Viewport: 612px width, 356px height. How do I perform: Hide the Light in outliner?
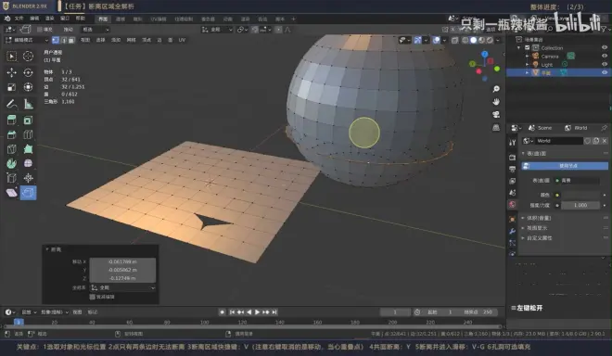(x=605, y=64)
